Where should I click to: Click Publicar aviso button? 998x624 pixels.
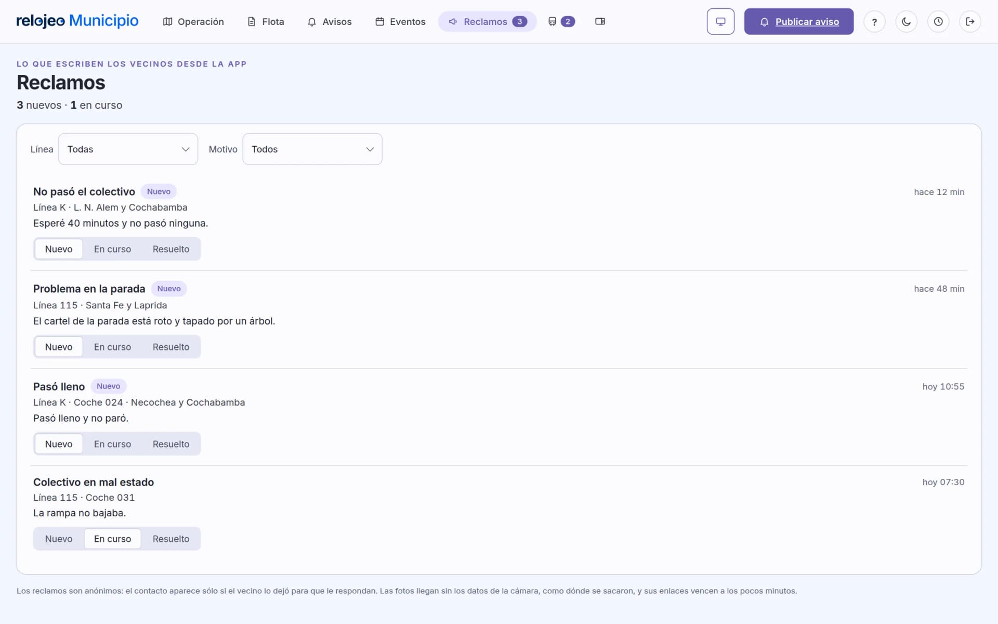tap(798, 21)
